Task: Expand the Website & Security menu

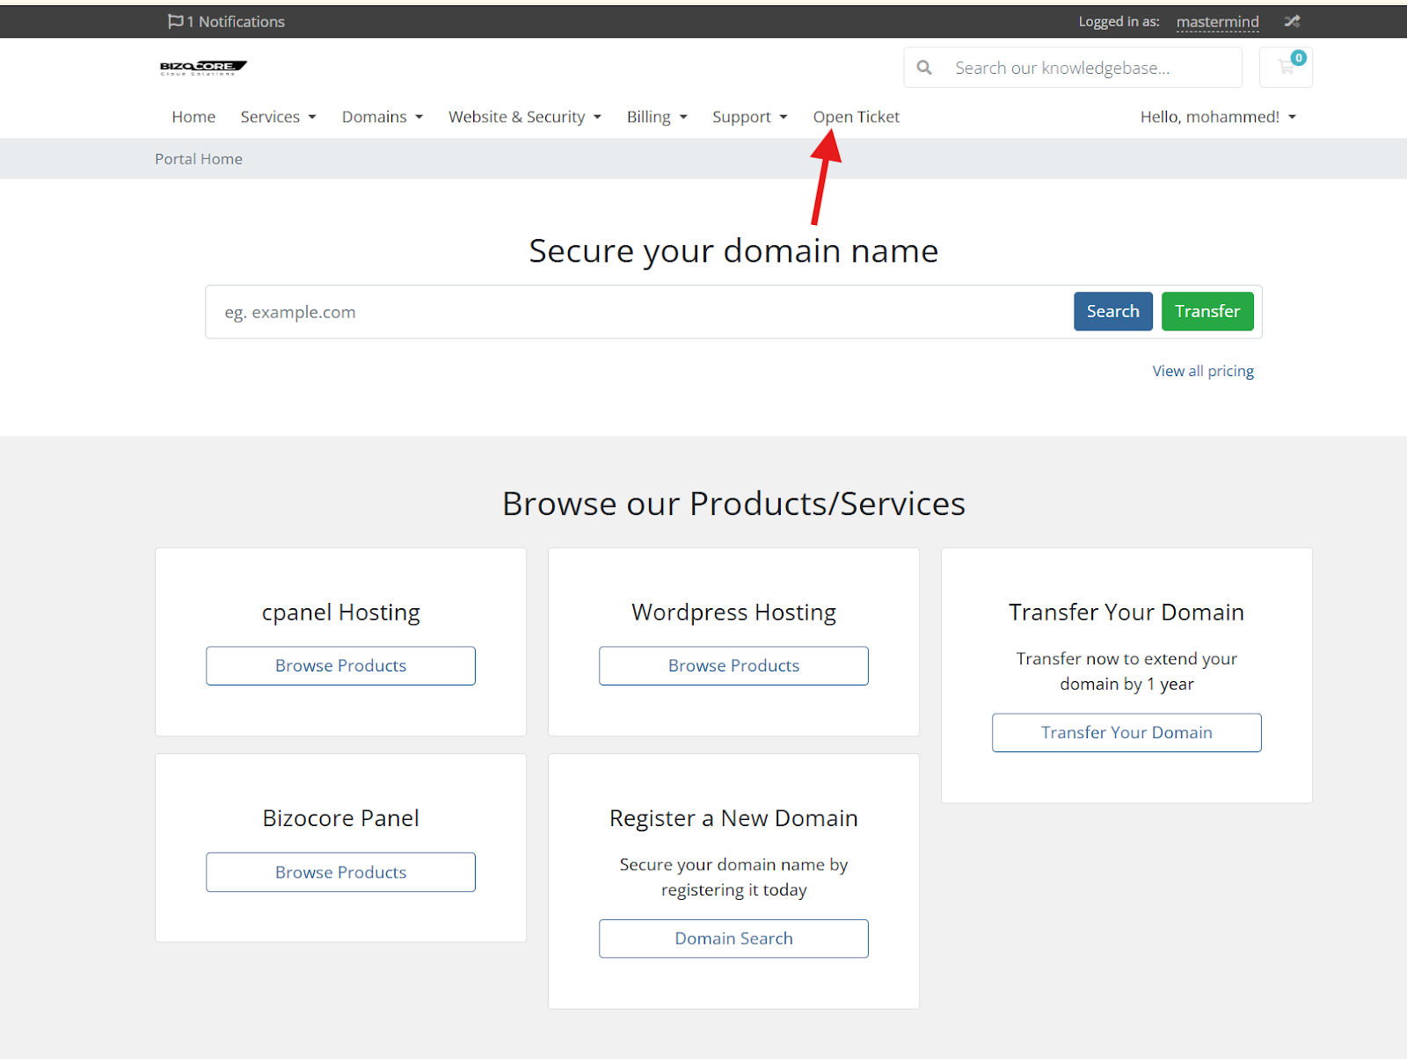Action: point(525,117)
